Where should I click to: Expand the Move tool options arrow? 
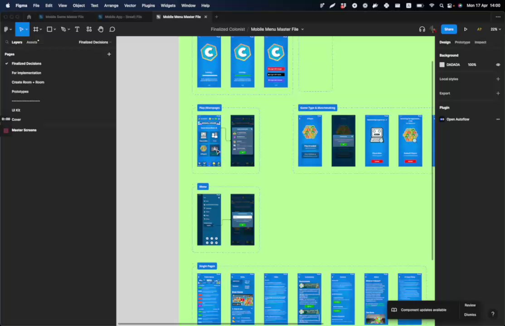point(26,29)
